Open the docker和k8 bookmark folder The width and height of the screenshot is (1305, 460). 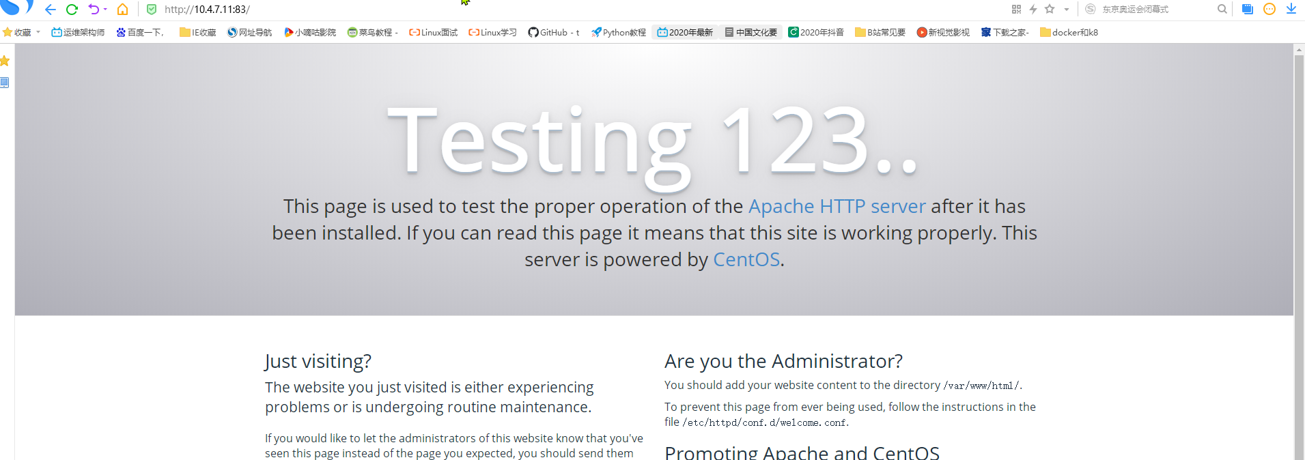point(1069,33)
